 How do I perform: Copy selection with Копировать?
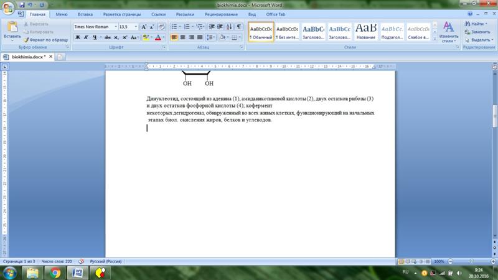point(39,32)
